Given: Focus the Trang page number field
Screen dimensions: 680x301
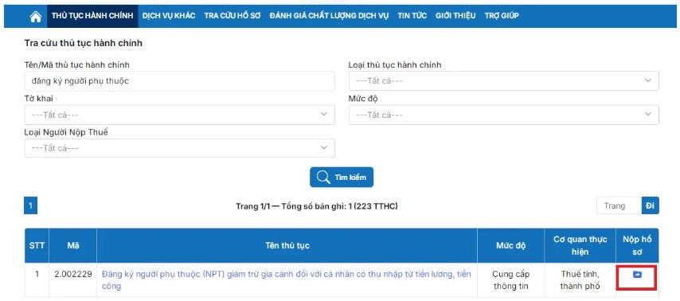Looking at the screenshot, I should [x=619, y=205].
